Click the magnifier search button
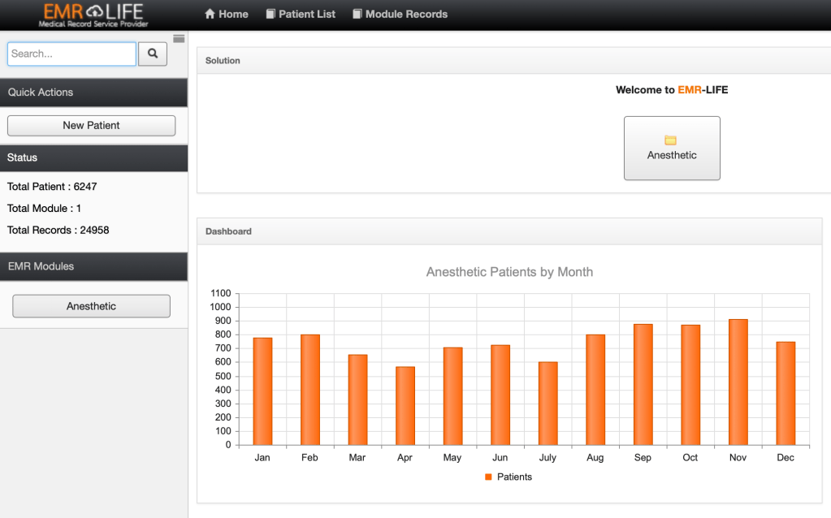This screenshot has height=518, width=831. pos(153,54)
